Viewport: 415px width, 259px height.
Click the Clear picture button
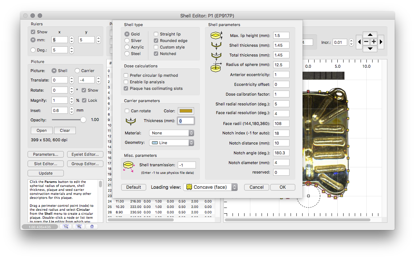click(65, 130)
